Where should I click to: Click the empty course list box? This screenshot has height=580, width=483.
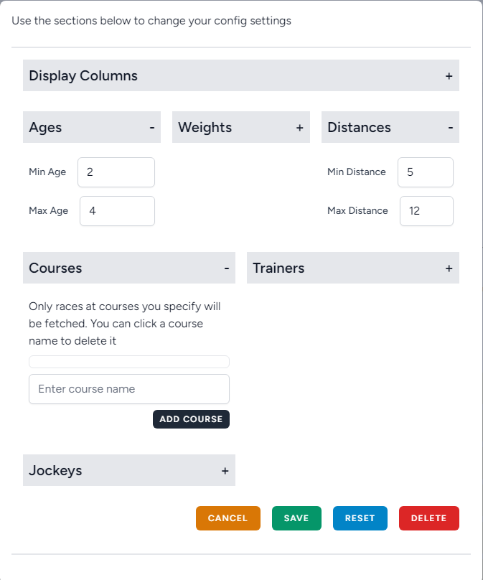point(129,362)
